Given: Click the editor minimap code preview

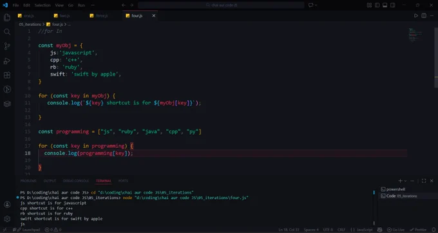Looking at the screenshot, I should pyautogui.click(x=416, y=35).
